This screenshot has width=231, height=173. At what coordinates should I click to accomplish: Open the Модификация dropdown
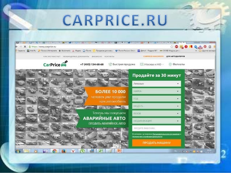156,121
